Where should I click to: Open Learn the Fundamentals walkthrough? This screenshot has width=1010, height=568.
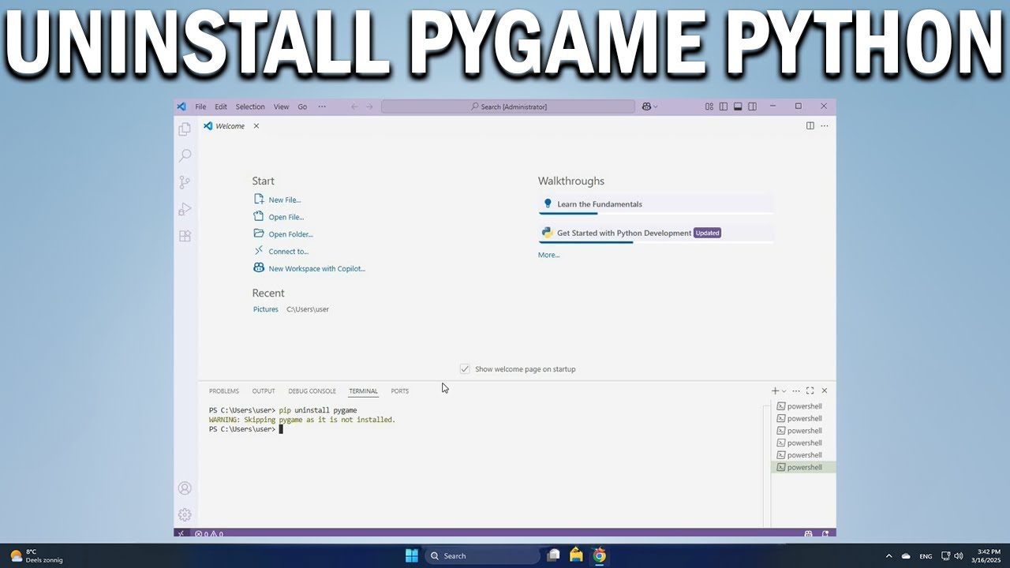(x=656, y=204)
